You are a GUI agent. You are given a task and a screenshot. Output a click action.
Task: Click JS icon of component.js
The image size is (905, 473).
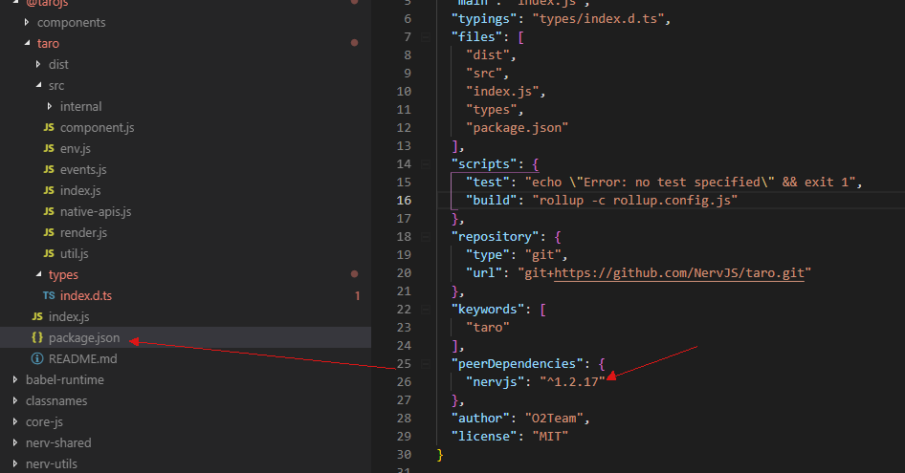(49, 127)
